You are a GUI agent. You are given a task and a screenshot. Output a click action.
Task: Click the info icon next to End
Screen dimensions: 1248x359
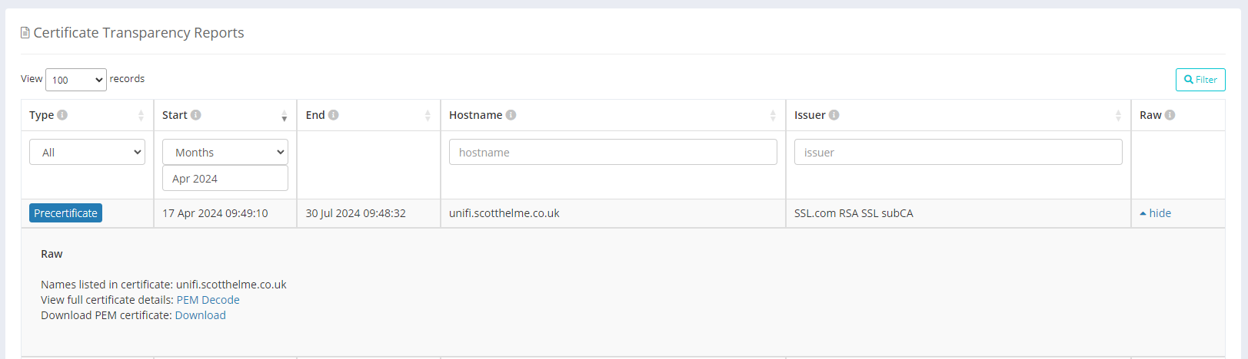[334, 115]
